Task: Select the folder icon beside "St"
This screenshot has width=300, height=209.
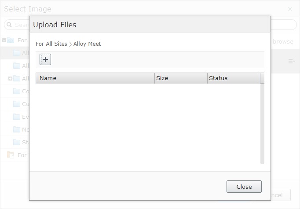Action: 17,143
